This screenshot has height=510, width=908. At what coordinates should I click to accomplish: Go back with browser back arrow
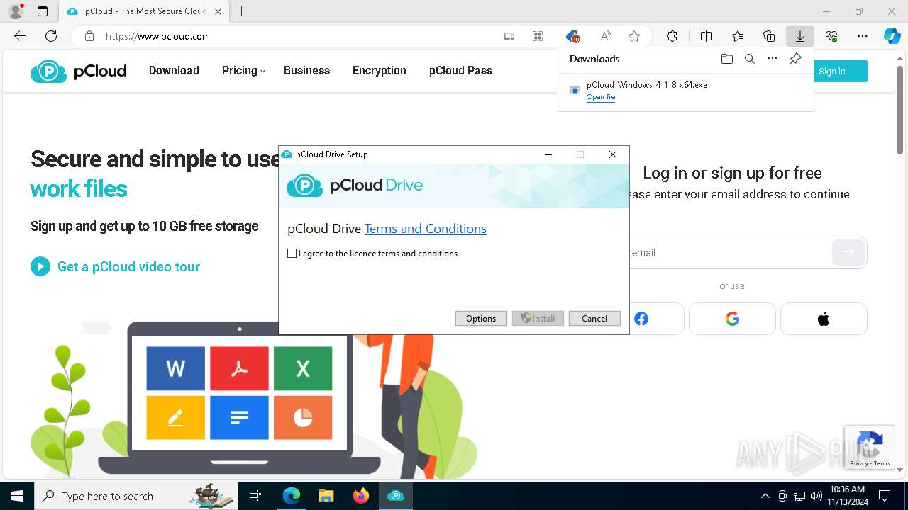[20, 36]
